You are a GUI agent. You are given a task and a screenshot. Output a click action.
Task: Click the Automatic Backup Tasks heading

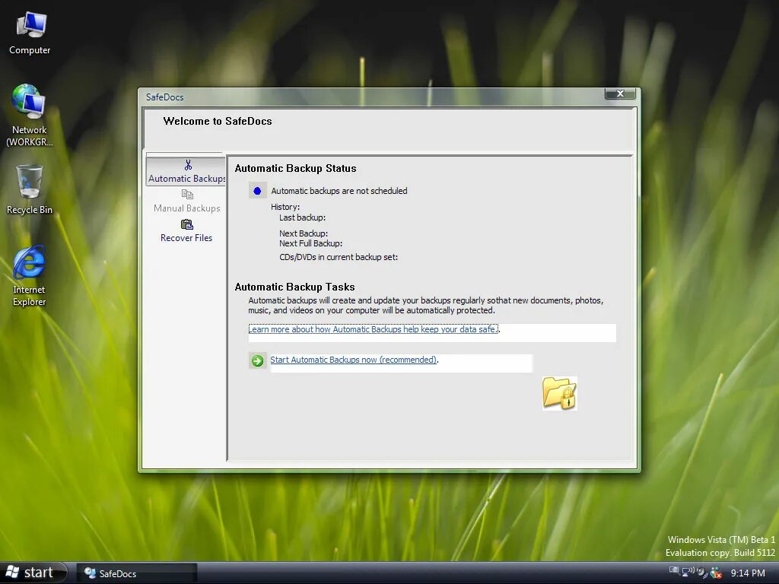[294, 287]
